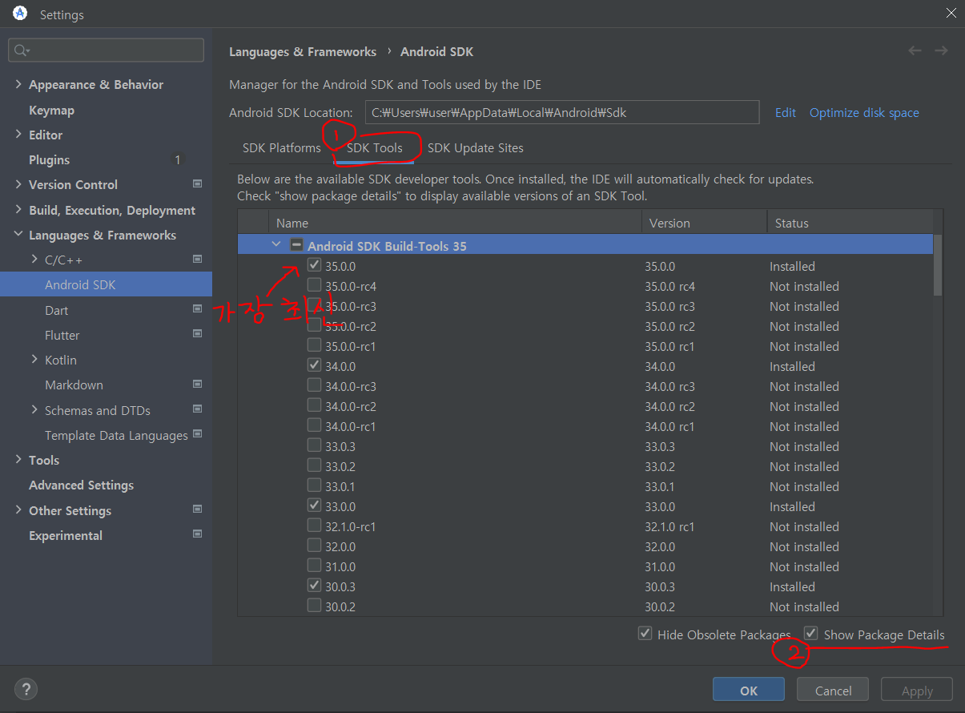The height and width of the screenshot is (713, 965).
Task: Switch to the SDK Platforms tab
Action: [x=282, y=147]
